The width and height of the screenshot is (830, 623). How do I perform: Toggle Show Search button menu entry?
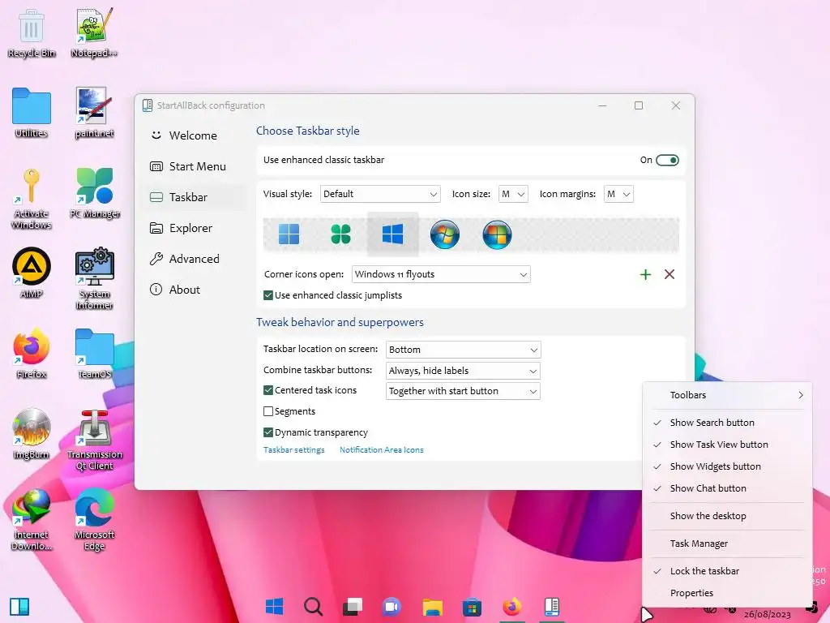pos(727,423)
